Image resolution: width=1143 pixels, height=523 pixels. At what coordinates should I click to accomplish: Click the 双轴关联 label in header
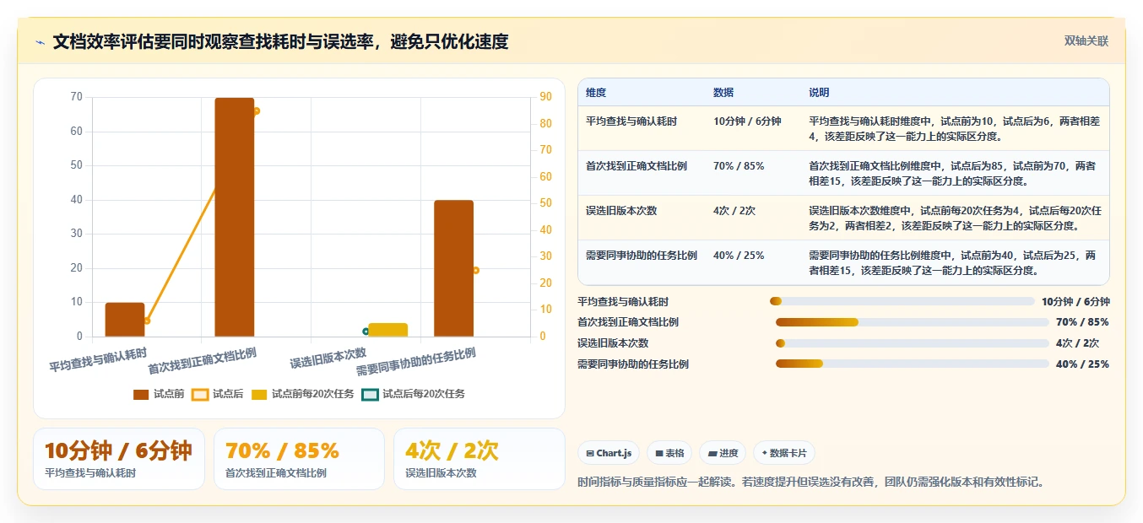point(1086,41)
